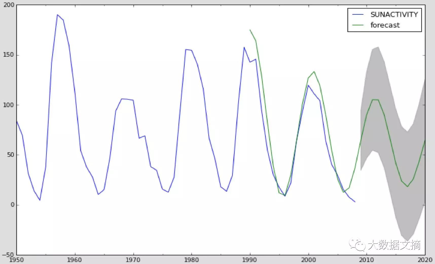The image size is (435, 264).
Task: Click the blue line sample in legend
Action: pyautogui.click(x=358, y=15)
